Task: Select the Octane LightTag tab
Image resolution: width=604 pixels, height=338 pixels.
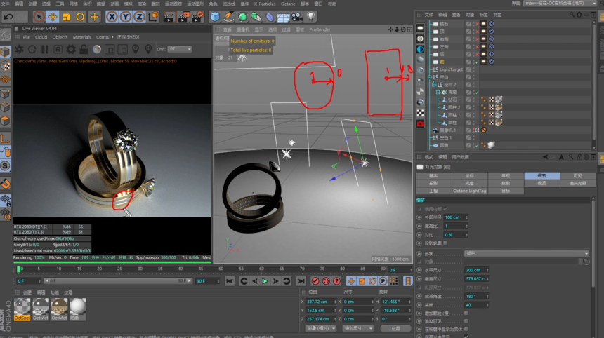Action: coord(470,191)
